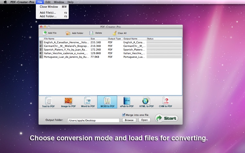Select MOBI to PDF conversion mode
Image resolution: width=245 pixels, height=153 pixels.
click(x=107, y=102)
